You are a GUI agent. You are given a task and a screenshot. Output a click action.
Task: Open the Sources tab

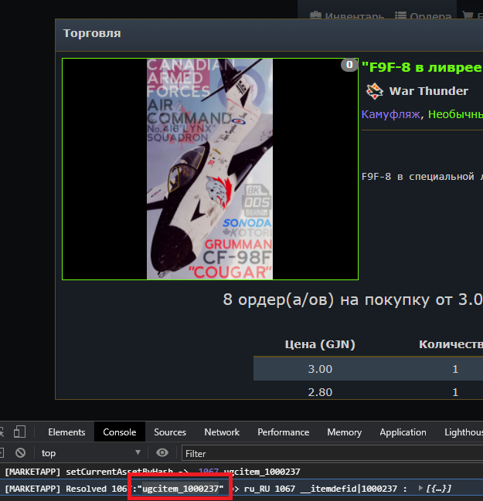pyautogui.click(x=170, y=432)
